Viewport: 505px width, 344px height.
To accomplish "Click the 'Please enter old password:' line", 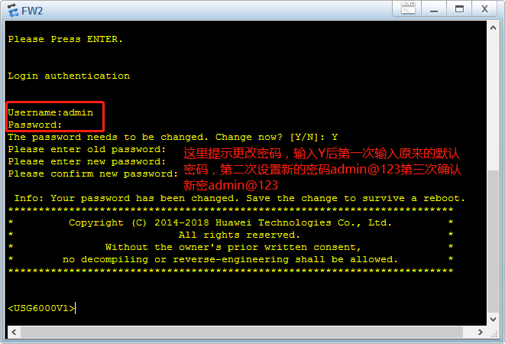I will tap(86, 149).
